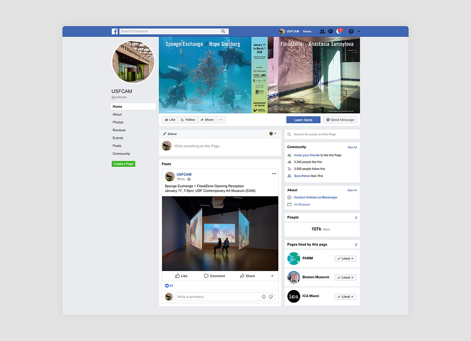Open notifications globe icon with badge

[x=339, y=31]
